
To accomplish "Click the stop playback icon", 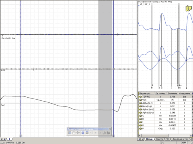I will click(96, 133).
